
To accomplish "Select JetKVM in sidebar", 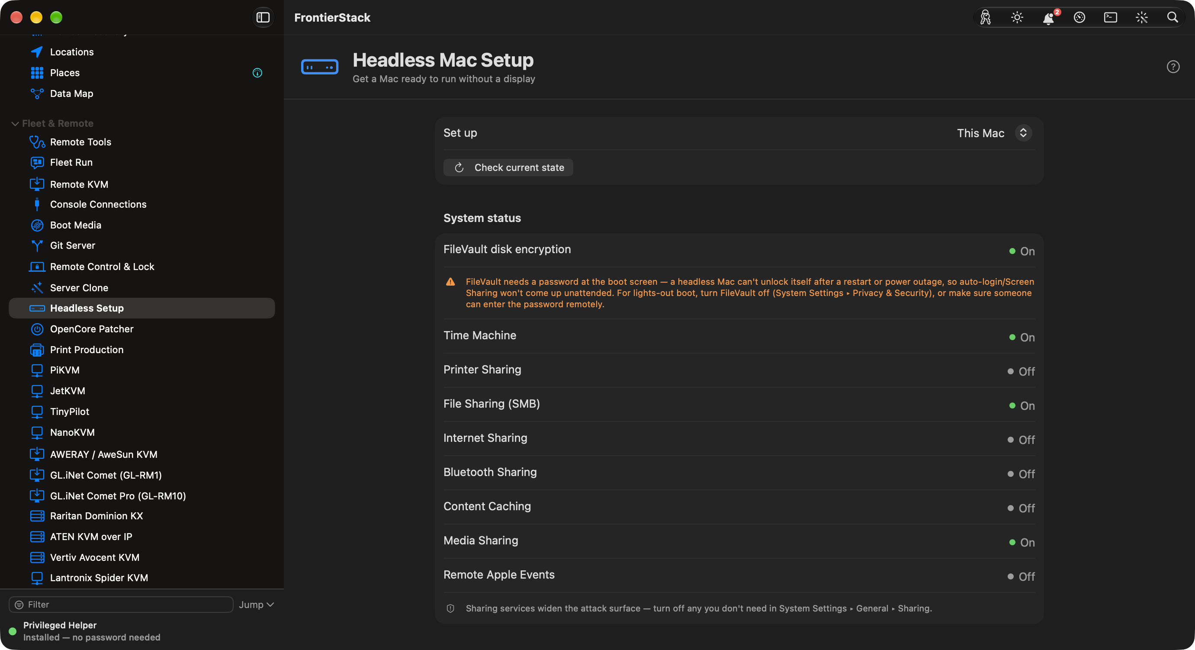I will pyautogui.click(x=142, y=391).
